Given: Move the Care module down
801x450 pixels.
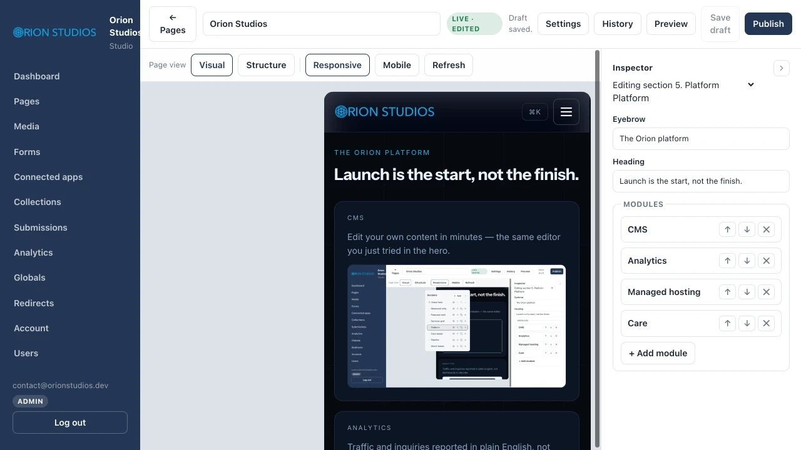Looking at the screenshot, I should coord(747,323).
